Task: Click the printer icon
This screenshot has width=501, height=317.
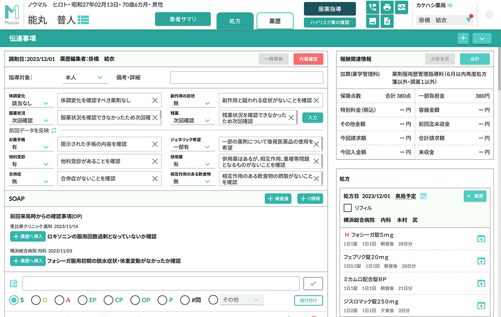Action: tap(387, 8)
